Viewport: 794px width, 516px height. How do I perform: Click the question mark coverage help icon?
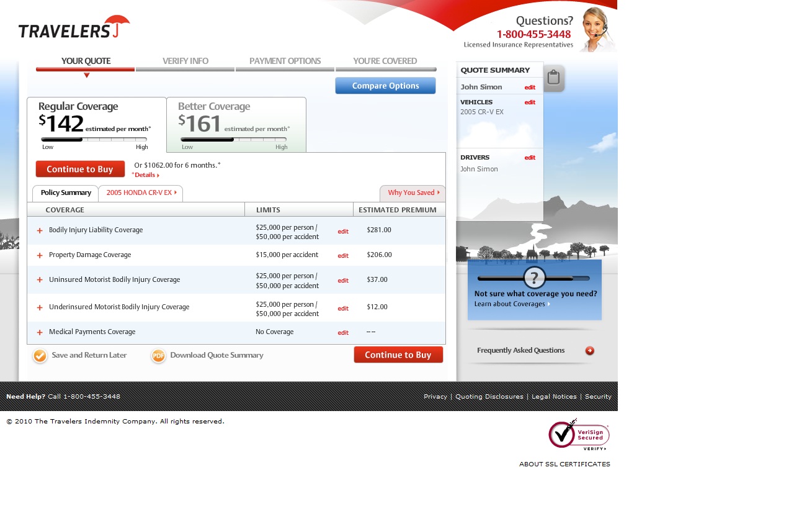point(534,278)
